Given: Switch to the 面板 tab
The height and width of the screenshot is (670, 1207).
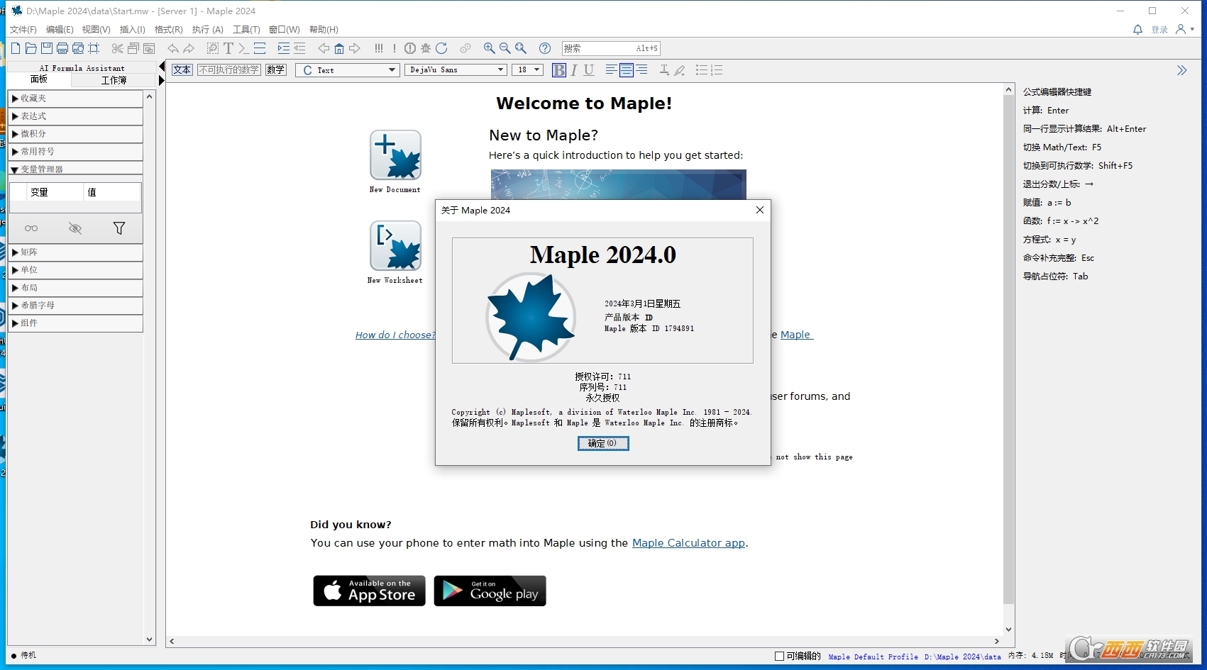Looking at the screenshot, I should [x=39, y=79].
